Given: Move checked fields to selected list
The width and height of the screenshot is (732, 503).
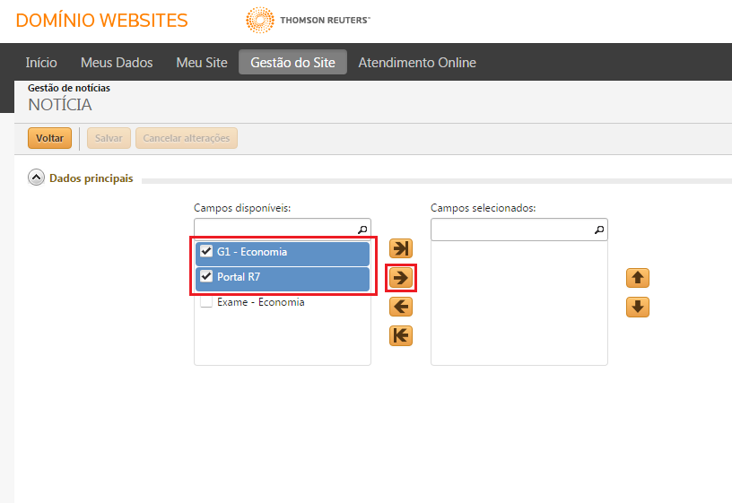Looking at the screenshot, I should click(401, 278).
